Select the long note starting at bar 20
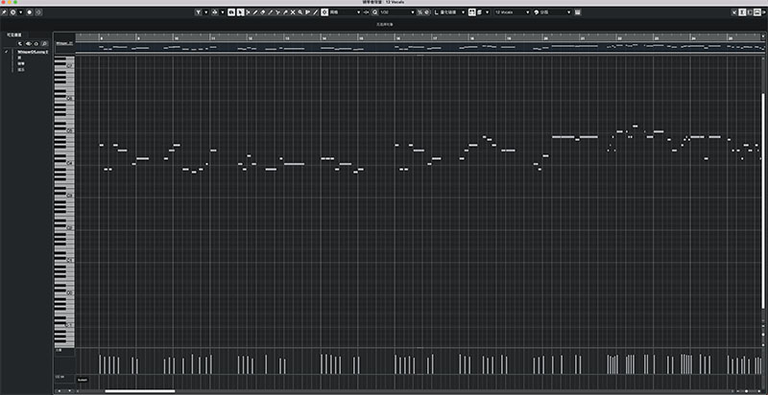This screenshot has width=768, height=395. (564, 137)
